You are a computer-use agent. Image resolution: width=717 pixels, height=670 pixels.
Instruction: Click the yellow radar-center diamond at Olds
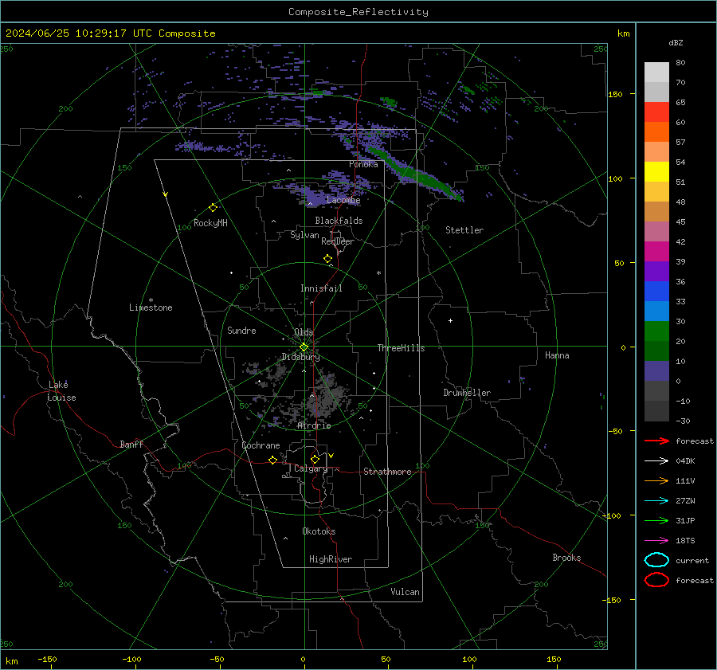point(304,347)
